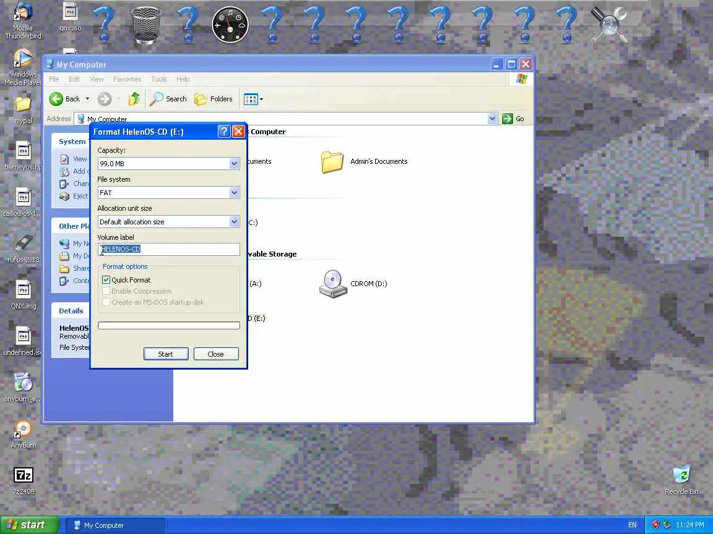This screenshot has height=534, width=713.
Task: Launch the AnyBurn shortcut
Action: (23, 434)
